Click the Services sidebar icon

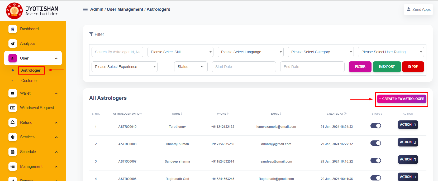pos(12,137)
